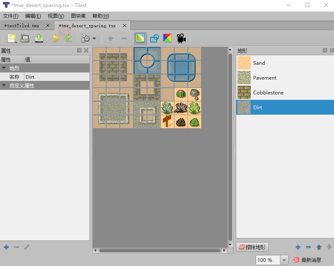
Task: Open the command gear dropdown arrow
Action: (94, 38)
